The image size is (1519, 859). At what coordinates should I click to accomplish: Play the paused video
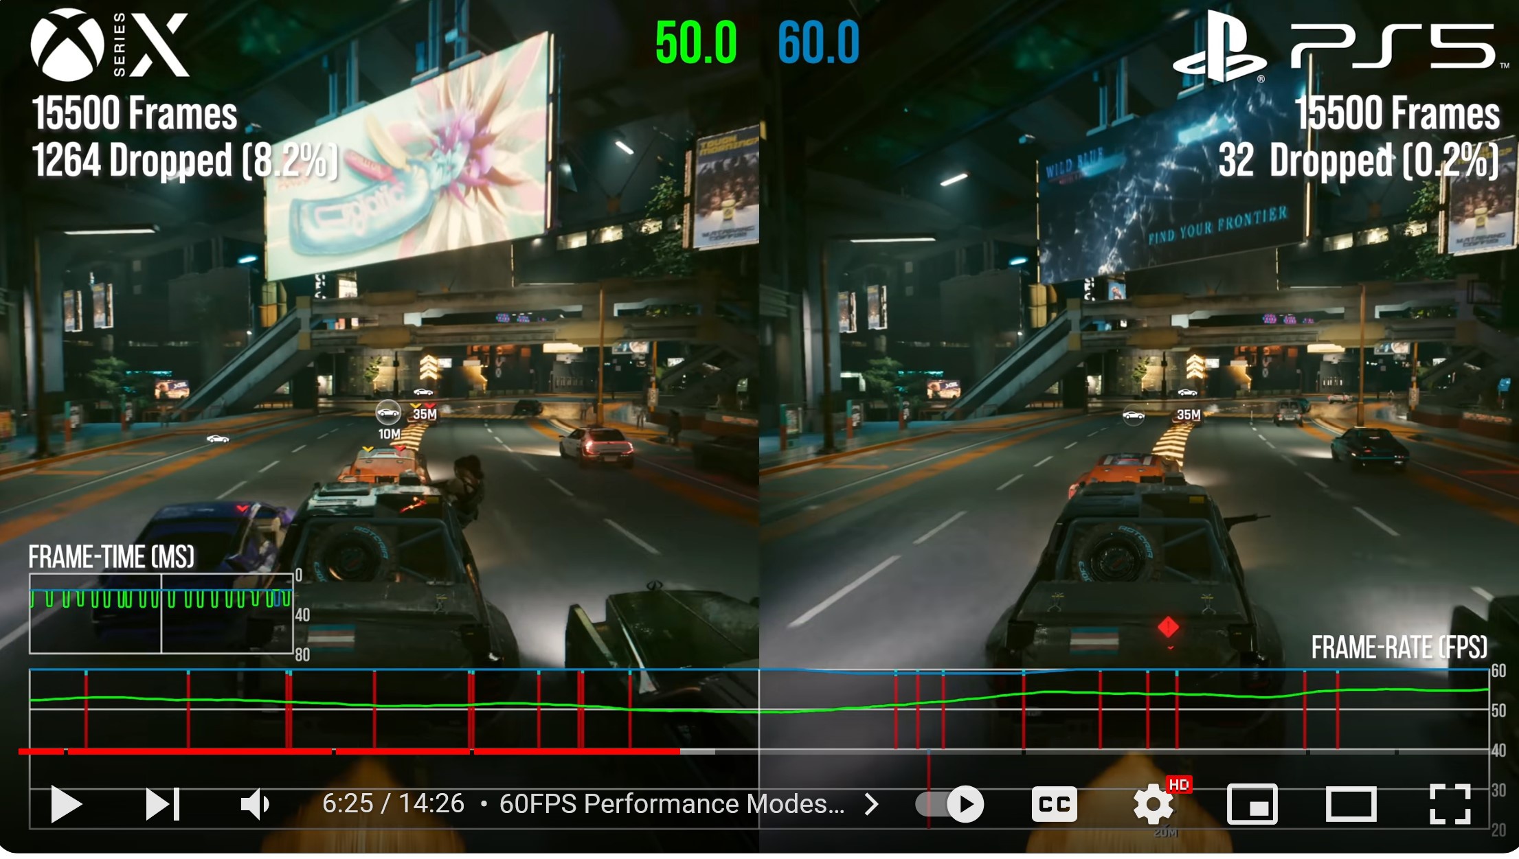coord(67,804)
